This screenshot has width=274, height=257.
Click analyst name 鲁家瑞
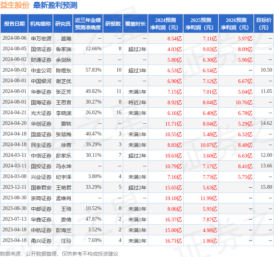(x=63, y=49)
